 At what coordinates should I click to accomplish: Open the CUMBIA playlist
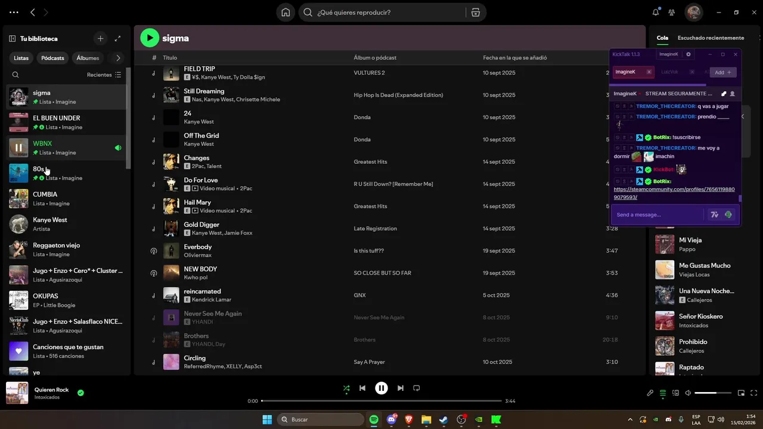point(66,199)
